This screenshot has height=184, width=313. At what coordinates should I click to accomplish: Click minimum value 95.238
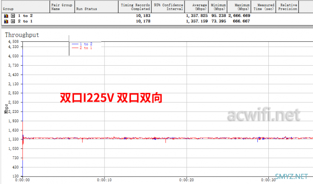pos(219,16)
